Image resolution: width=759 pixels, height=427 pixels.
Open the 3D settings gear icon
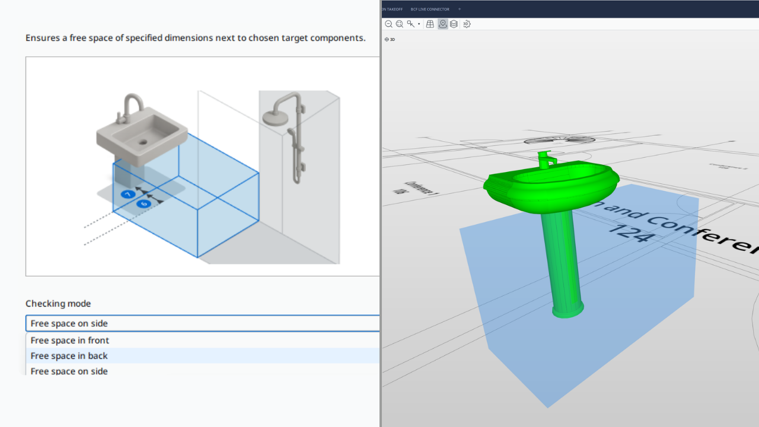(467, 24)
